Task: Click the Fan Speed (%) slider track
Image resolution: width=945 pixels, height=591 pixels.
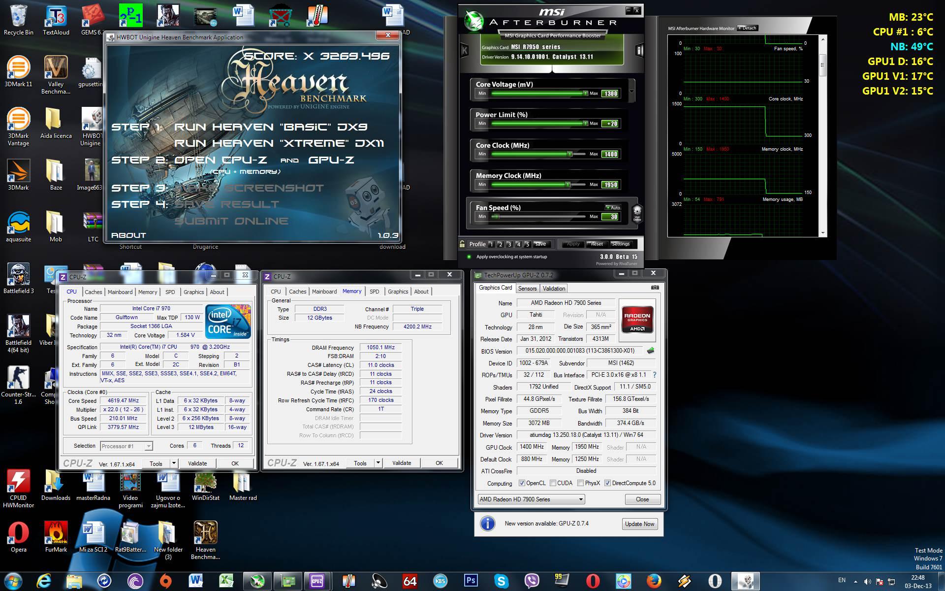Action: tap(538, 216)
